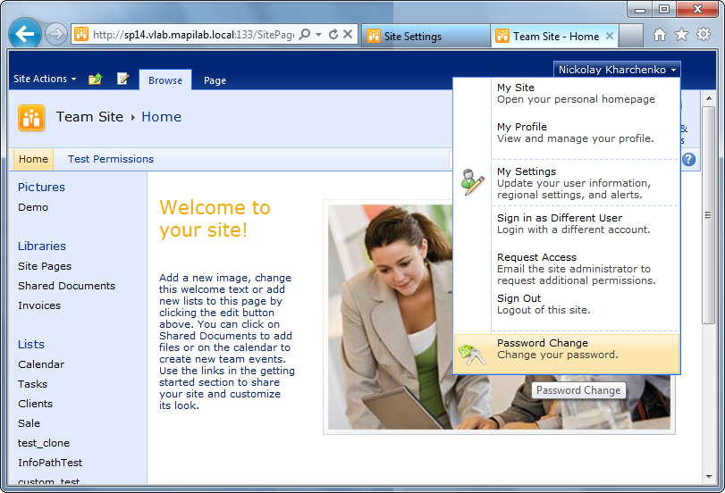The height and width of the screenshot is (493, 725).
Task: Click the Navigate Up folder icon
Action: (x=96, y=79)
